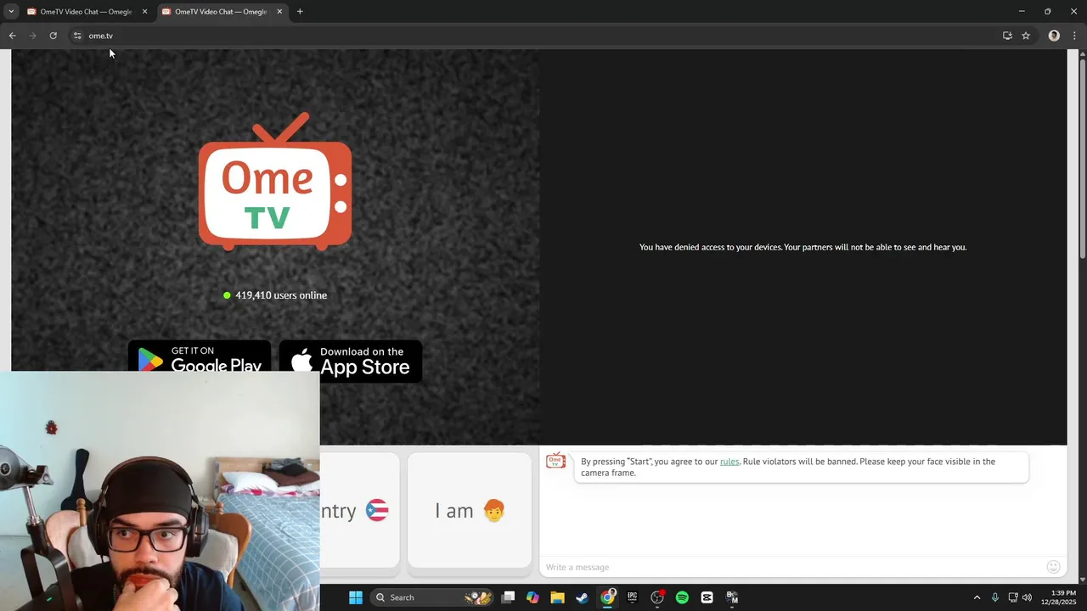The height and width of the screenshot is (611, 1087).
Task: Open CapCut from the taskbar
Action: point(707,597)
